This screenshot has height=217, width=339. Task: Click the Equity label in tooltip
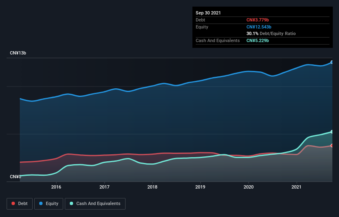(x=202, y=27)
